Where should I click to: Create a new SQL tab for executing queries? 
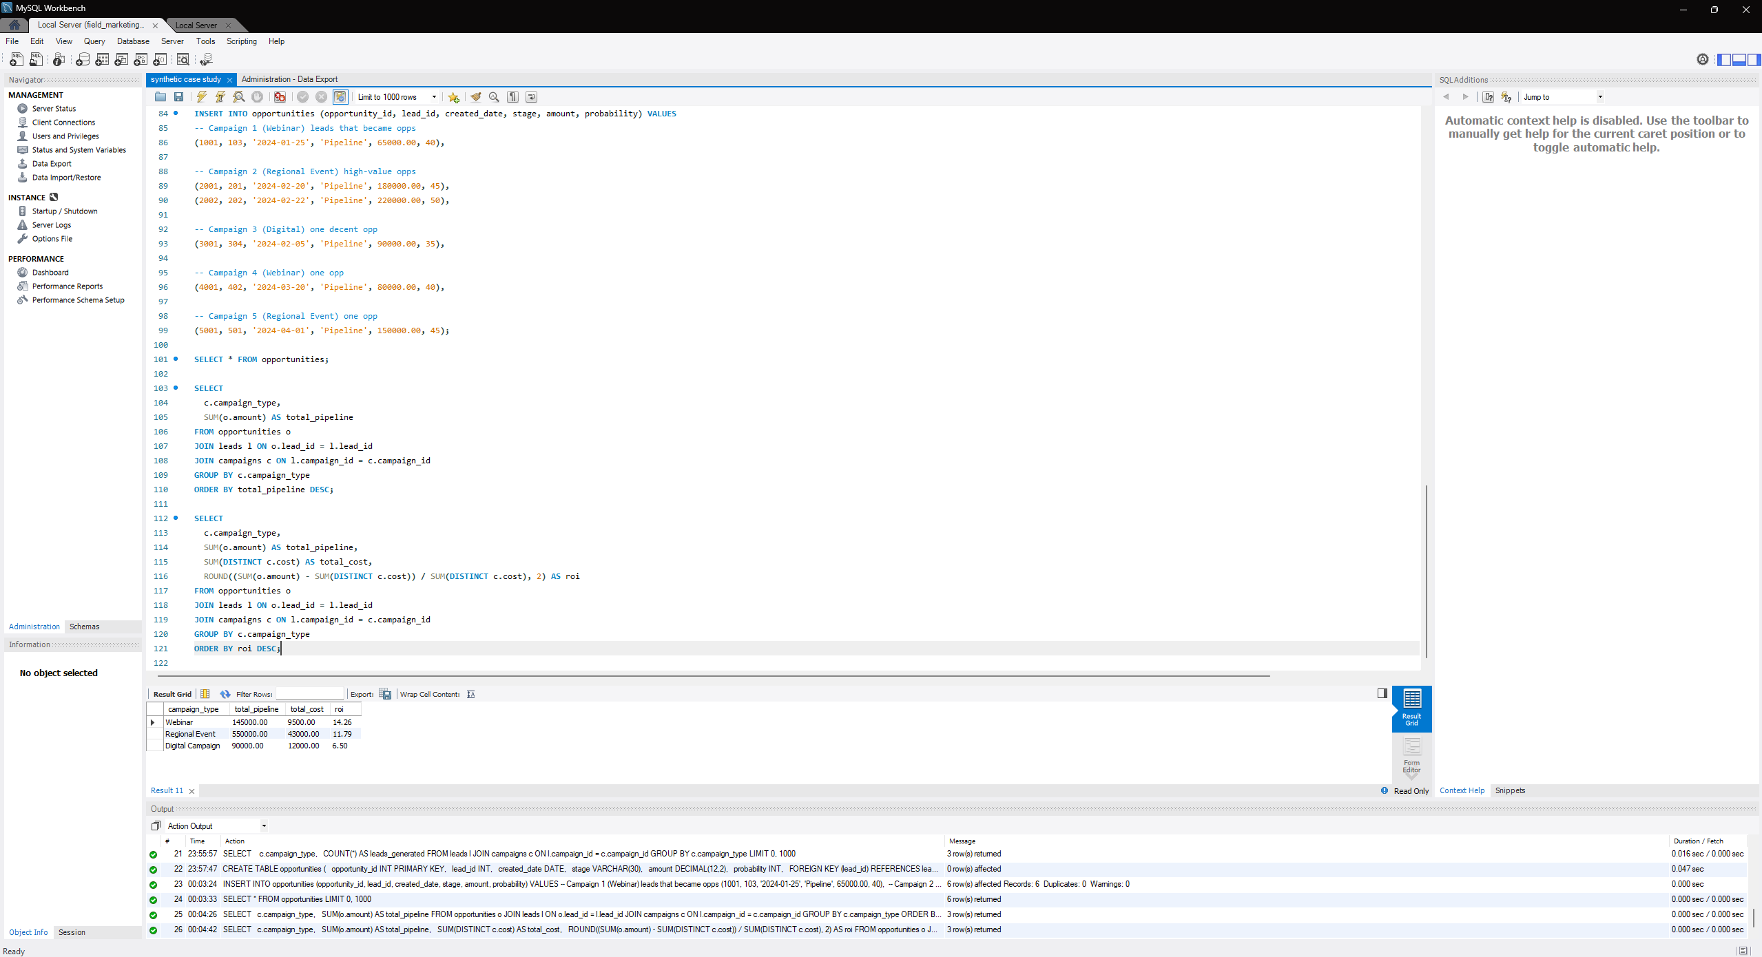pos(15,60)
